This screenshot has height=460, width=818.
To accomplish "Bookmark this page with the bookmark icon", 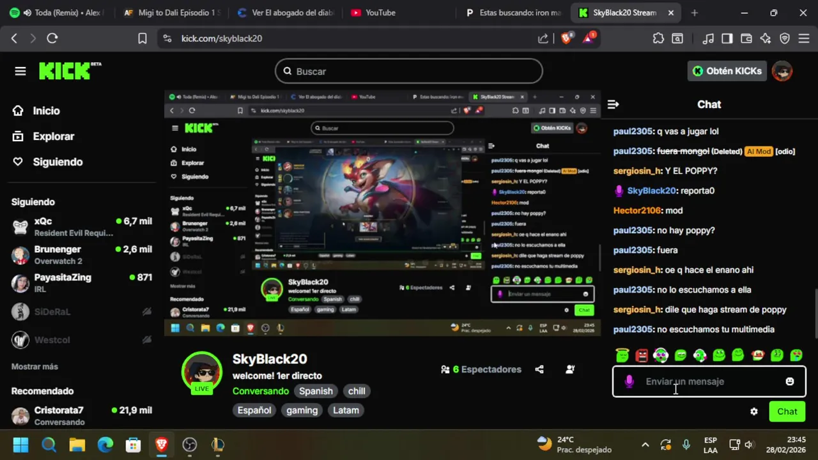I will tap(143, 38).
